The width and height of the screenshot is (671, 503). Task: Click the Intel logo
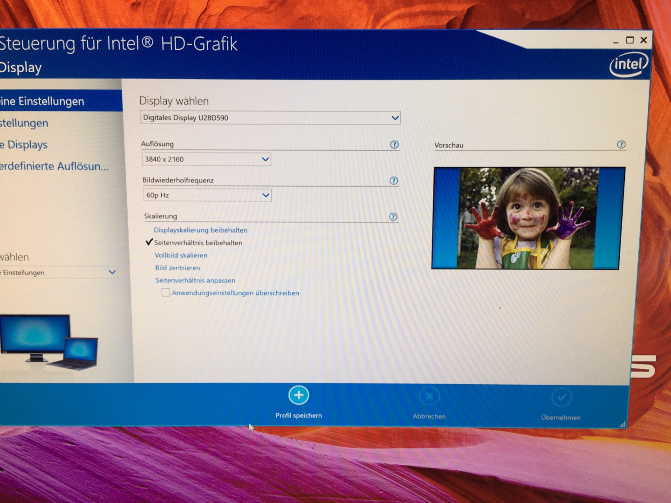[629, 64]
